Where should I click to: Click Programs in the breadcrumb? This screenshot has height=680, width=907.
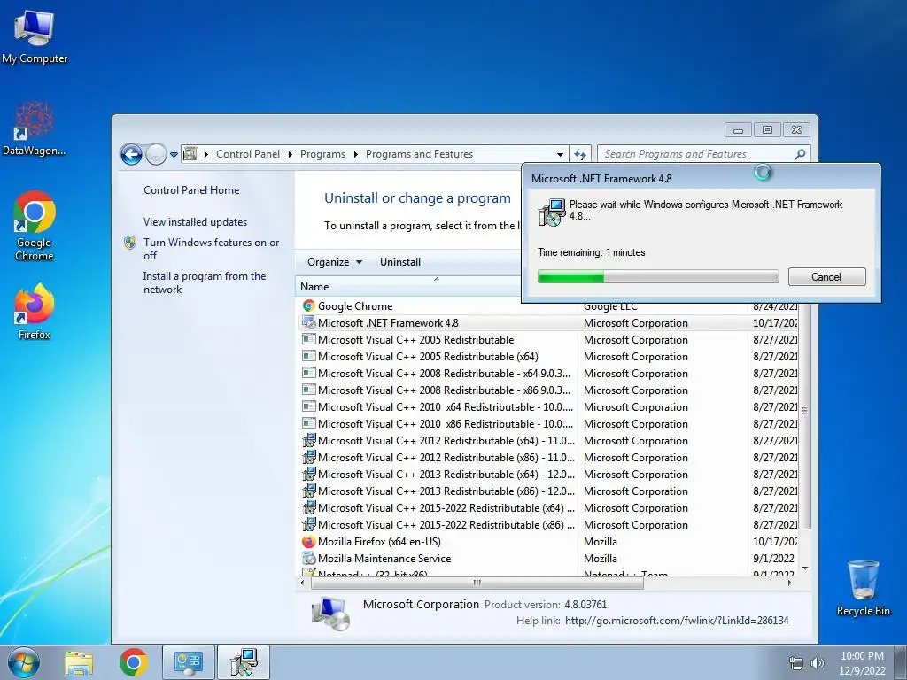[322, 154]
